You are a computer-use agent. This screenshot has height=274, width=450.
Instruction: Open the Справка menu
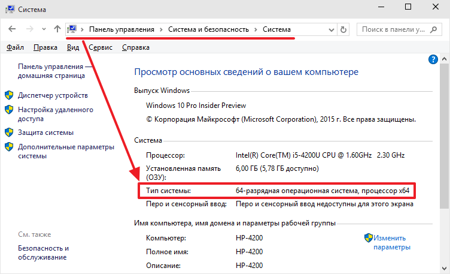click(136, 47)
